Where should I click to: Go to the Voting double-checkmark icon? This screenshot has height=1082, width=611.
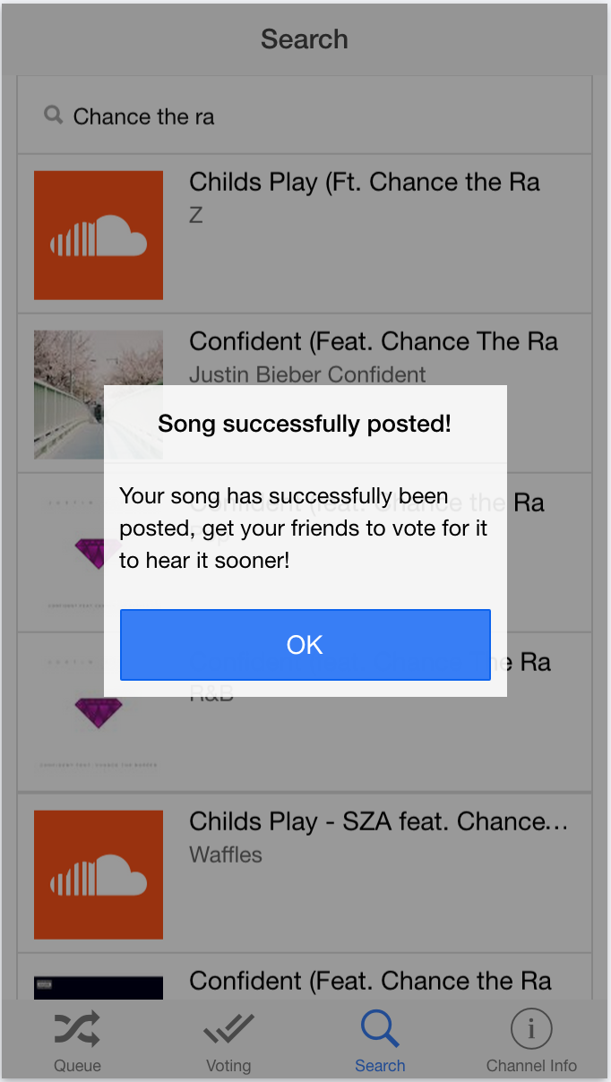click(x=228, y=1031)
